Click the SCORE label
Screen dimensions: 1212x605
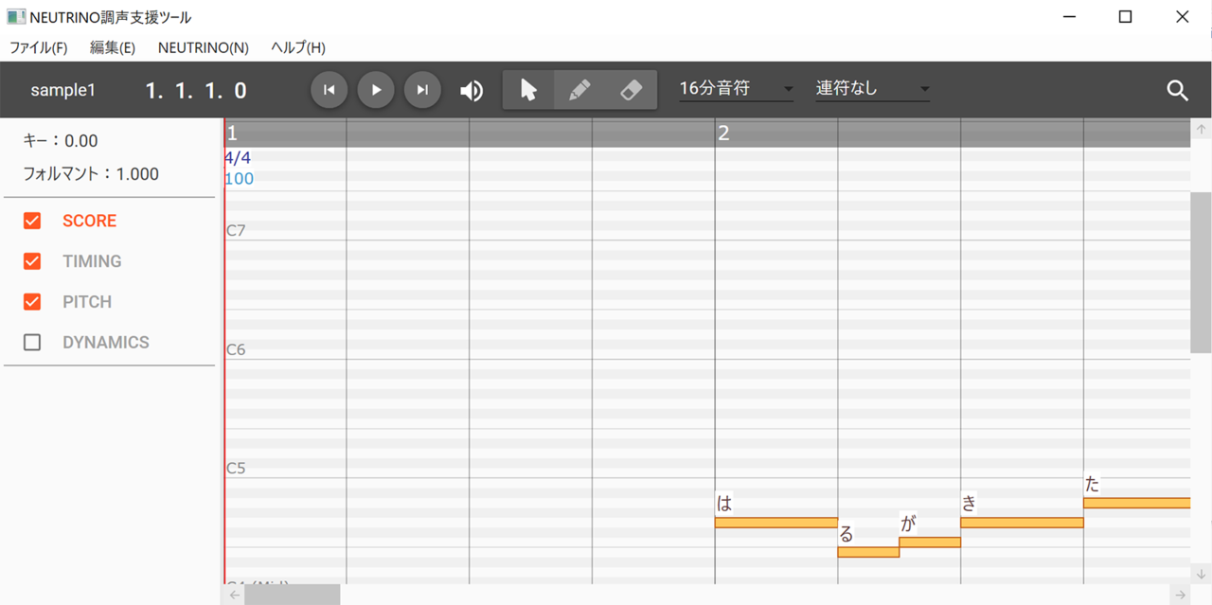[x=90, y=221]
